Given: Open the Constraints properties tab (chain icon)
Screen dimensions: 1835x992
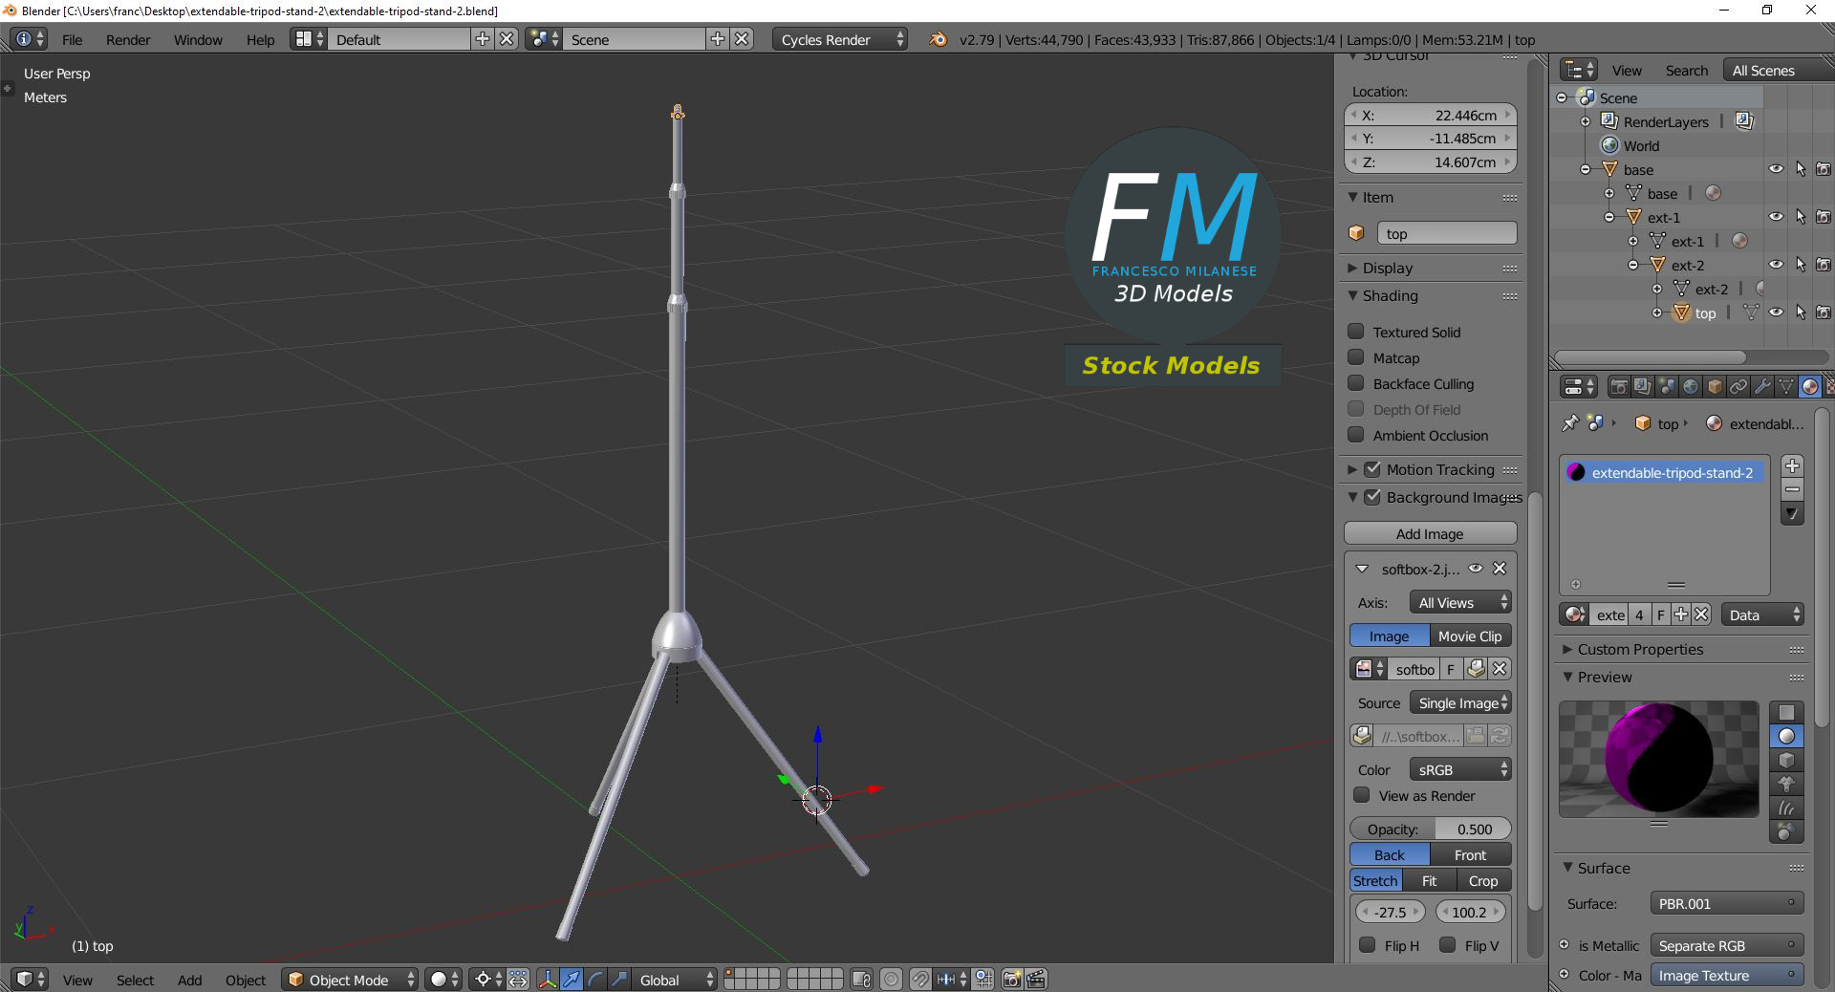Looking at the screenshot, I should 1738,387.
